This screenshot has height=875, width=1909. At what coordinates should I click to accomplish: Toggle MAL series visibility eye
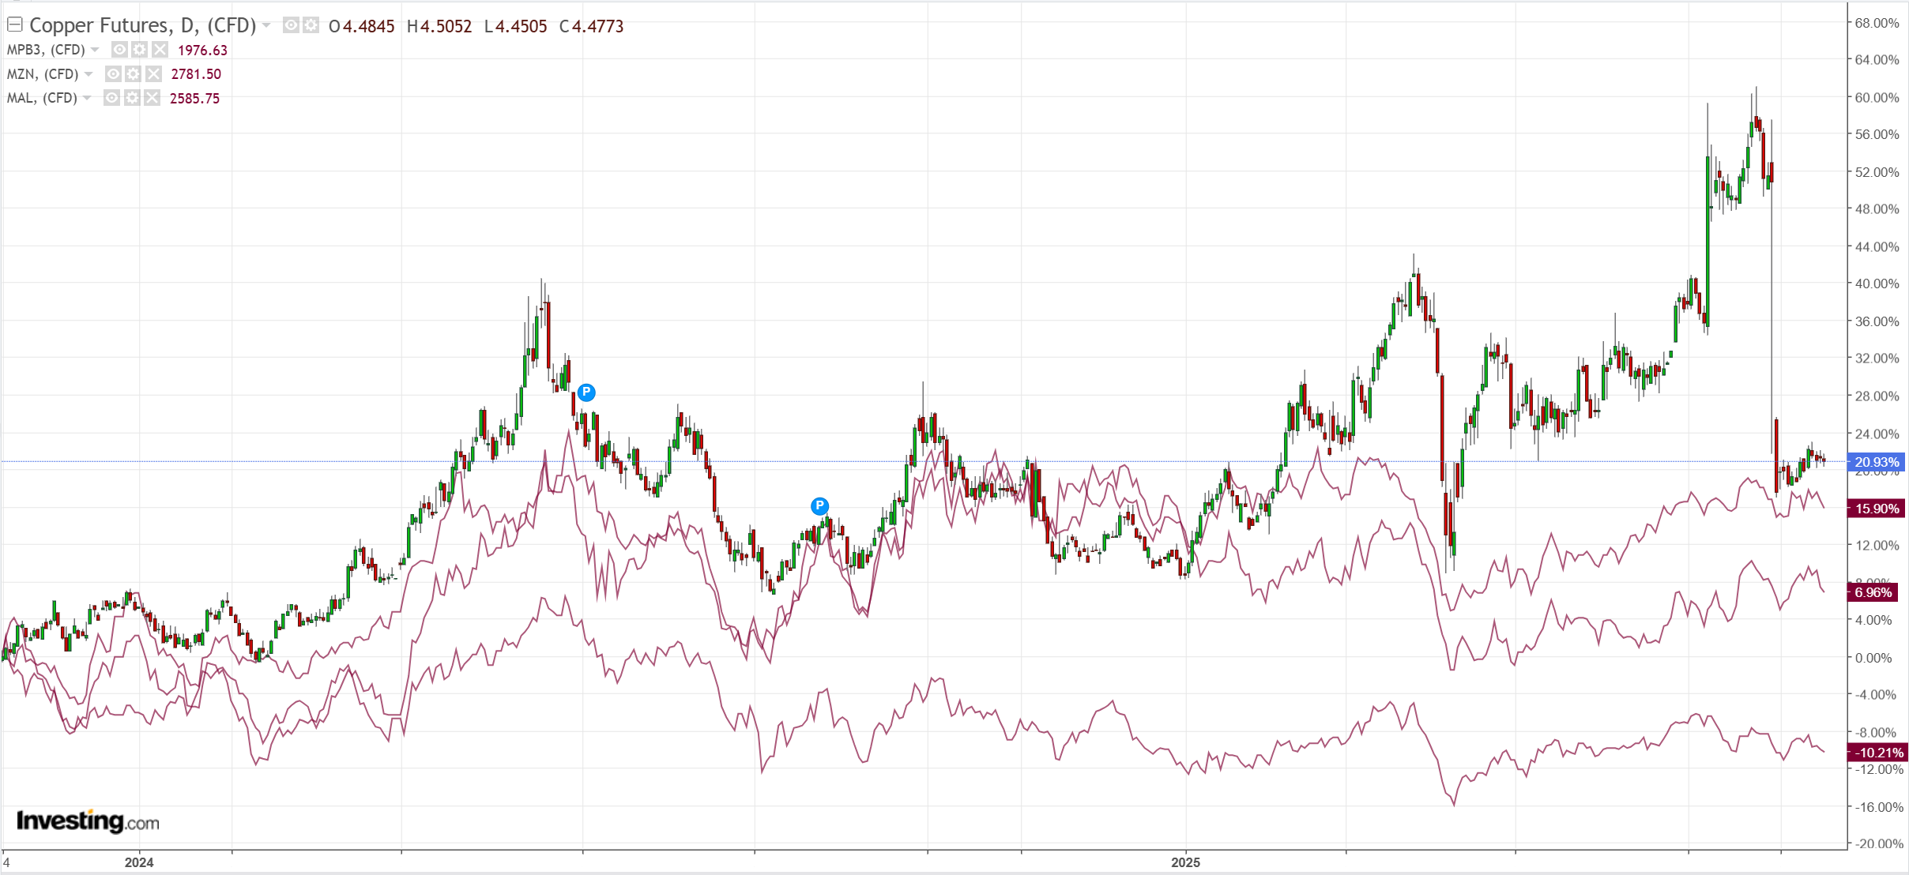tap(111, 98)
